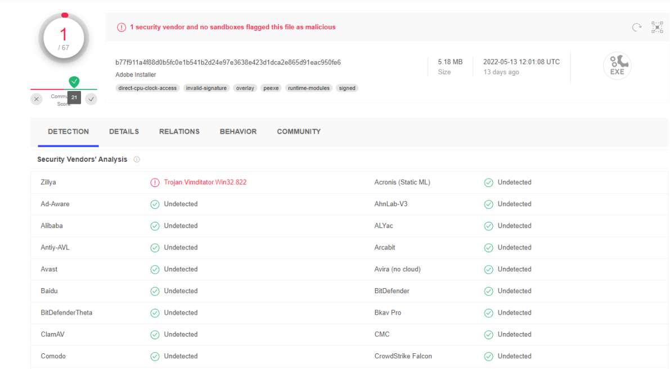Image resolution: width=670 pixels, height=369 pixels.
Task: Click Bkav Pro's undetected check icon
Action: coord(488,313)
